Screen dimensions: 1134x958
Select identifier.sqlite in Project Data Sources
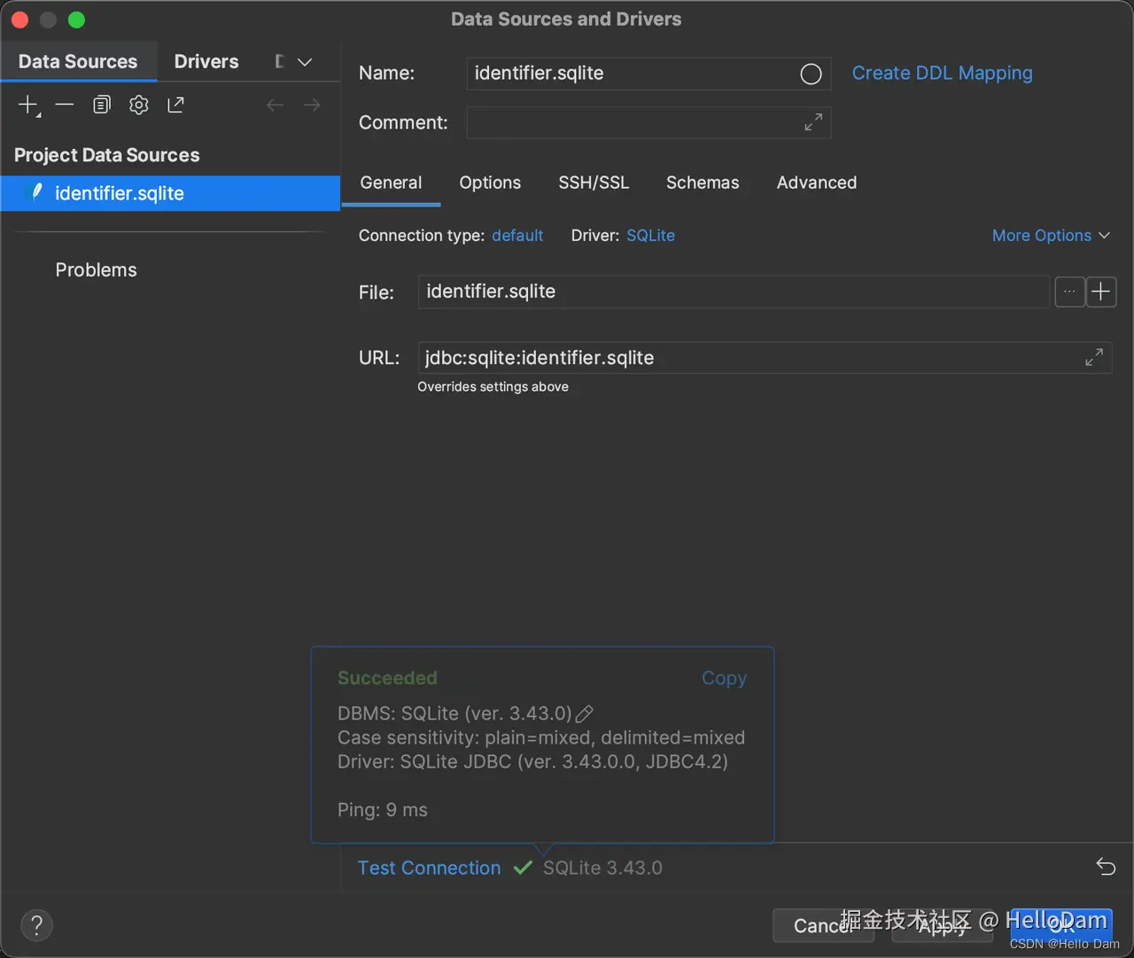170,193
